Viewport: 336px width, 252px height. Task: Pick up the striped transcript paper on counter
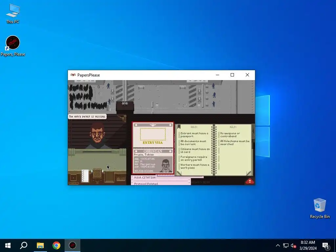coord(85,176)
